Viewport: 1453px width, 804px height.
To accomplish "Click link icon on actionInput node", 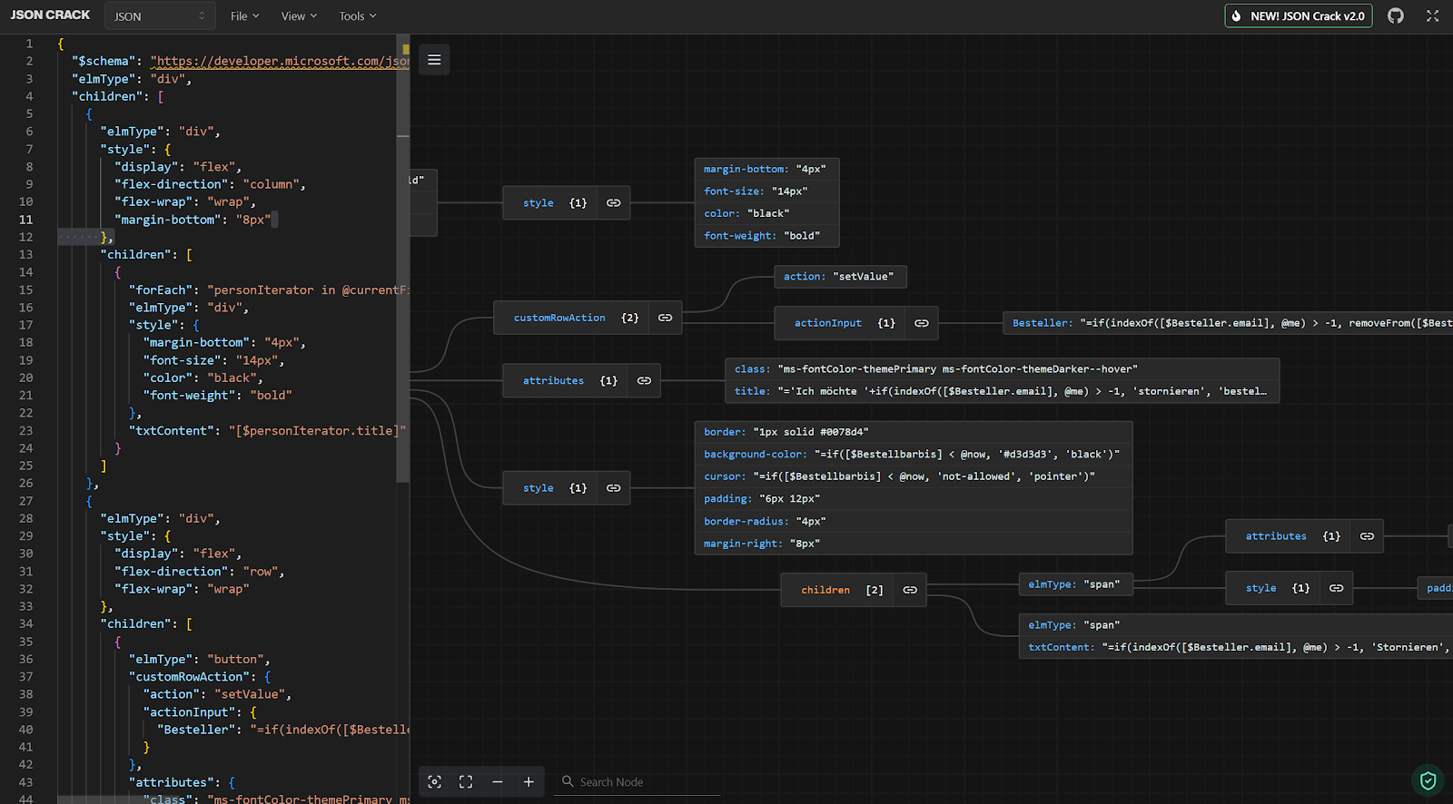I will tap(922, 323).
